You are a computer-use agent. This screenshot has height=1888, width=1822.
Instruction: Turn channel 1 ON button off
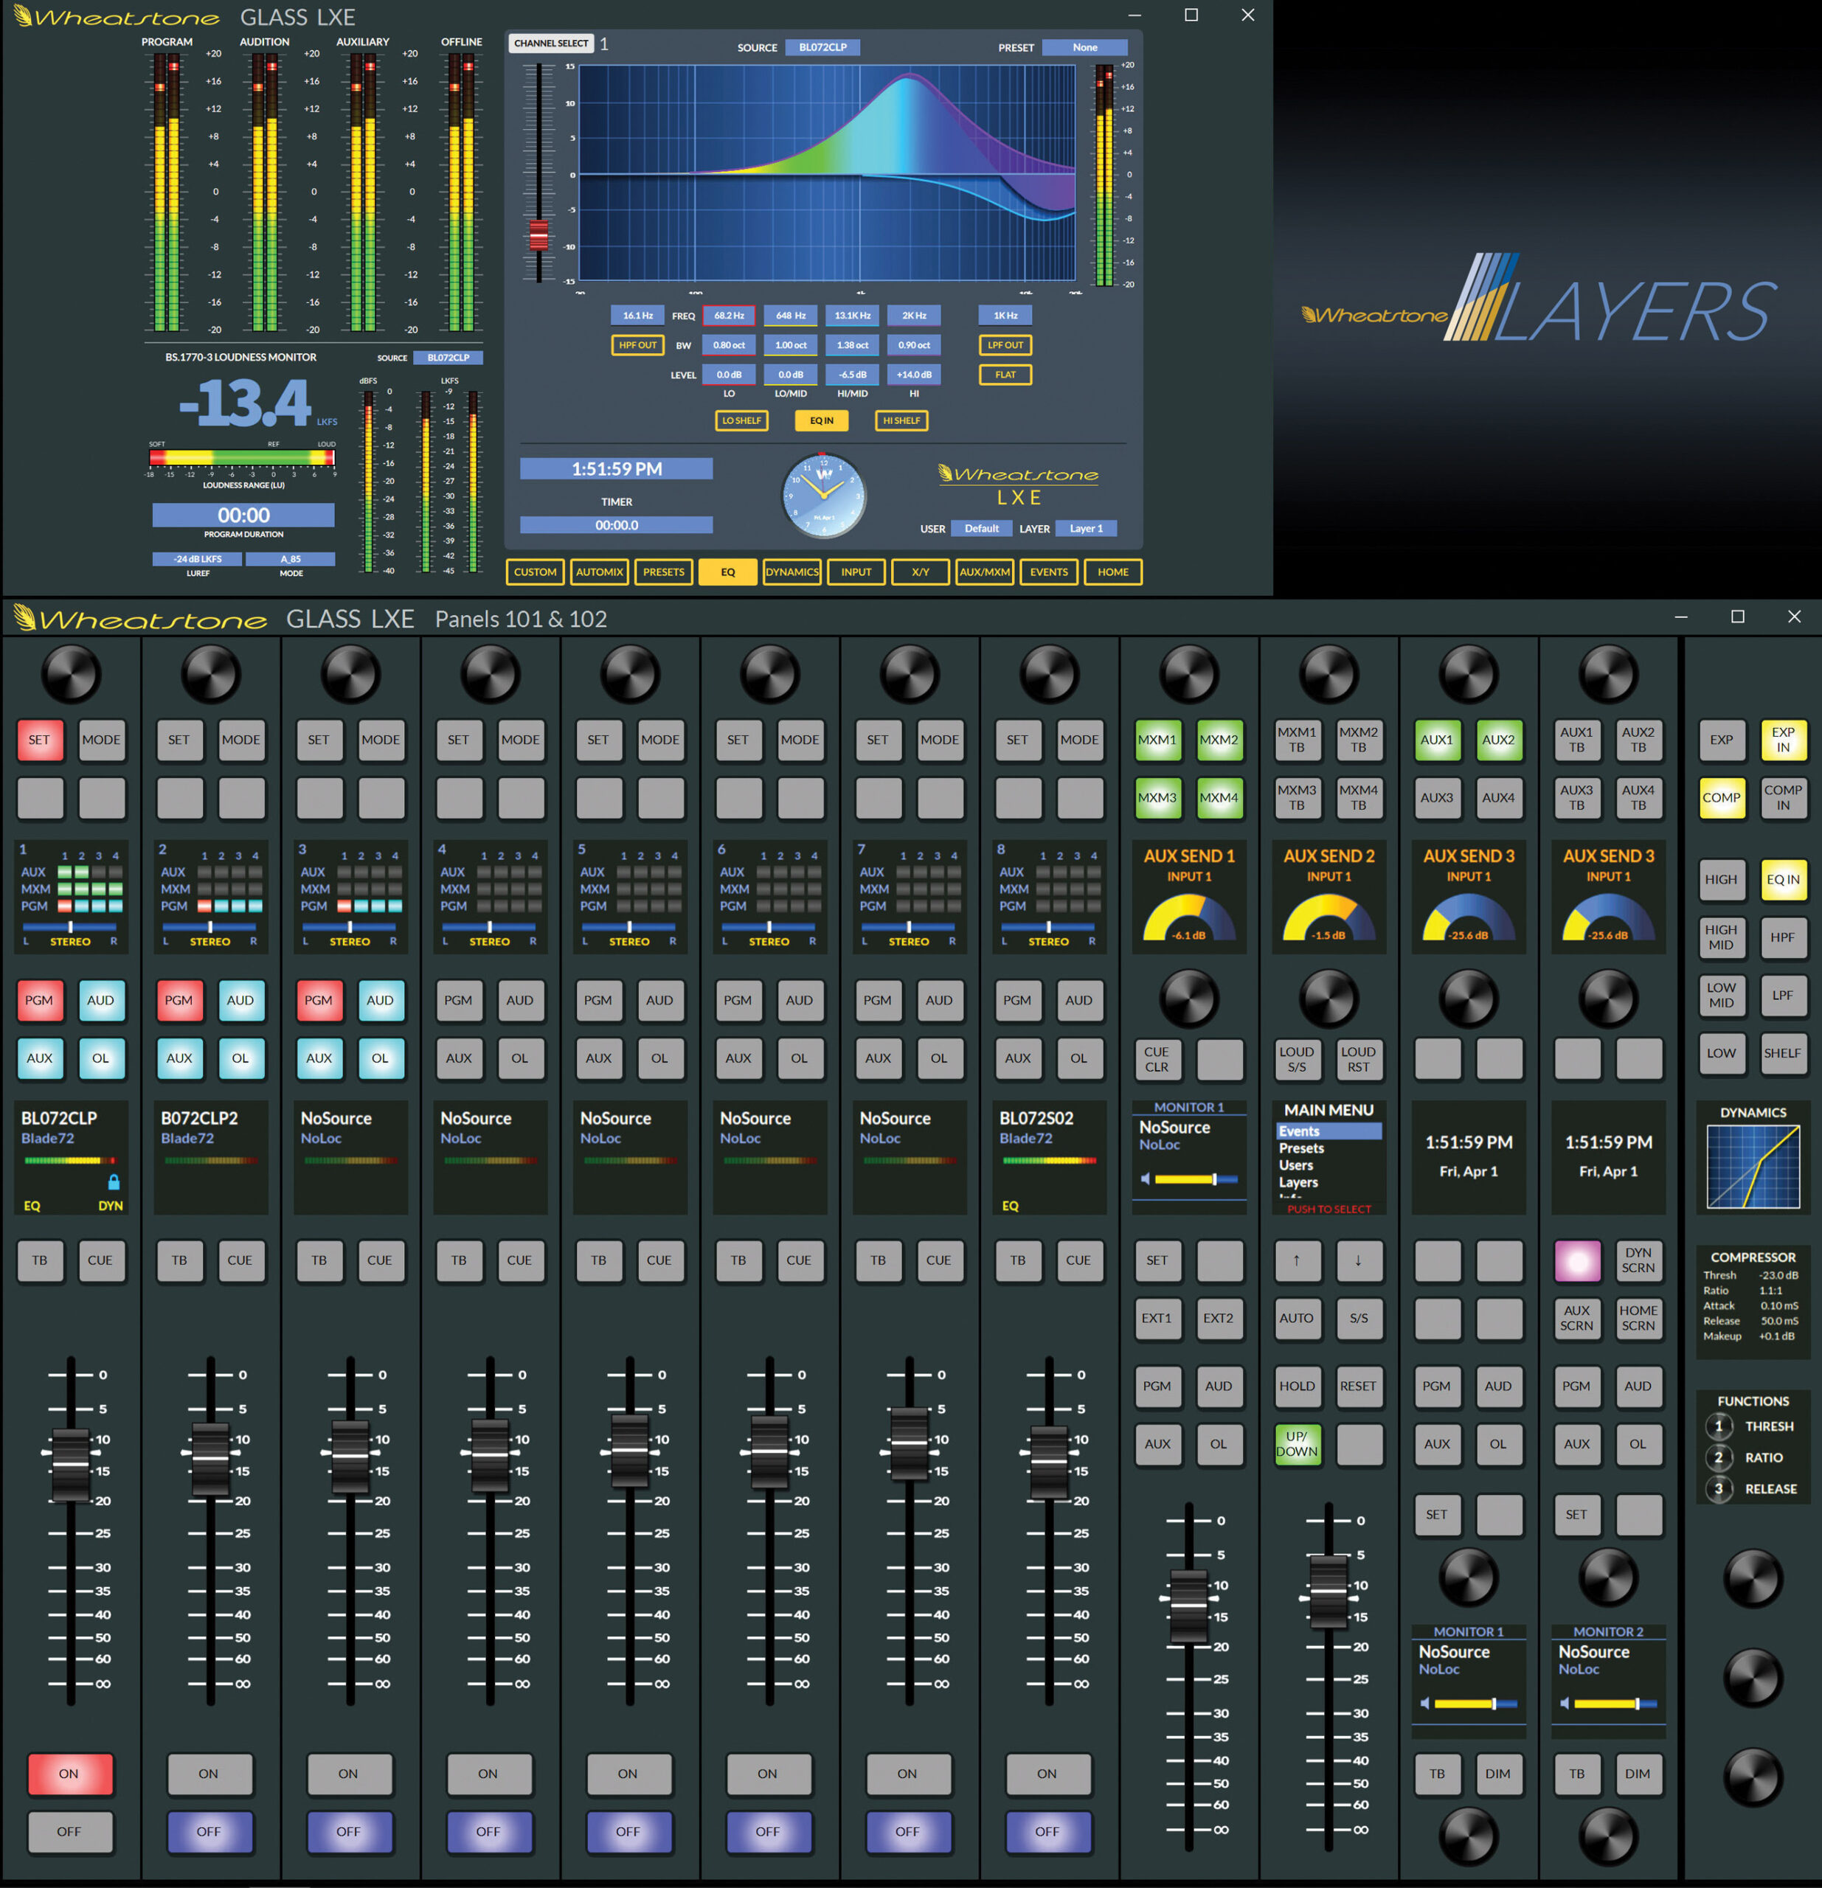point(69,1774)
